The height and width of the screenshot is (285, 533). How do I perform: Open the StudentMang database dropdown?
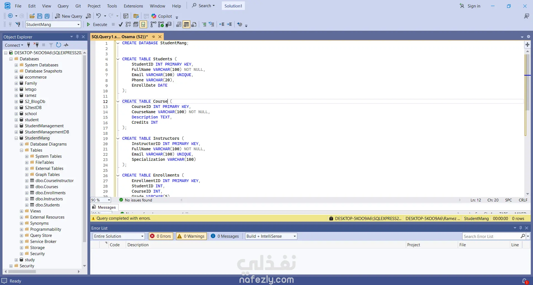(x=78, y=24)
